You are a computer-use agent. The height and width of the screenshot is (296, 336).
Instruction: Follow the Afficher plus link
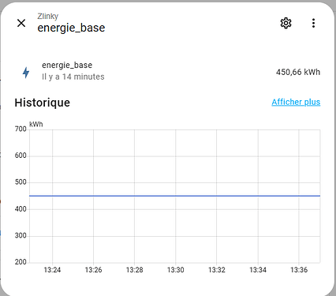pyautogui.click(x=296, y=102)
